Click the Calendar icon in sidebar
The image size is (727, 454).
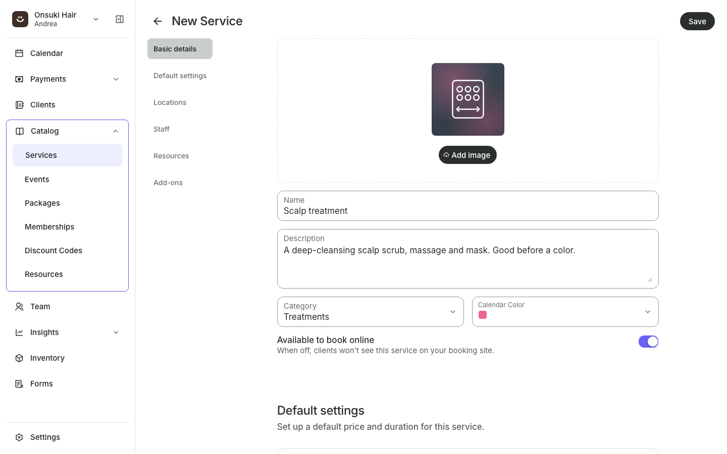click(x=19, y=53)
